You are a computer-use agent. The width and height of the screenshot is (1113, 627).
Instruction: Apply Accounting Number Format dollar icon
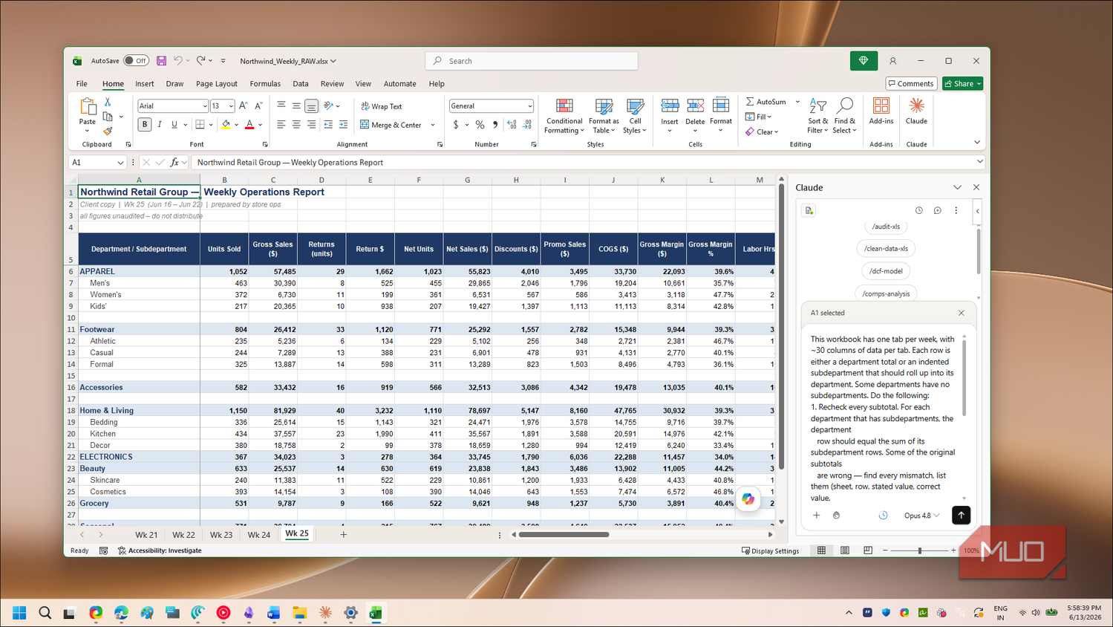coord(456,125)
